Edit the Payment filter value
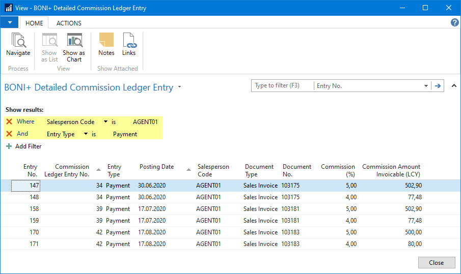This screenshot has width=461, height=274. tap(125, 134)
